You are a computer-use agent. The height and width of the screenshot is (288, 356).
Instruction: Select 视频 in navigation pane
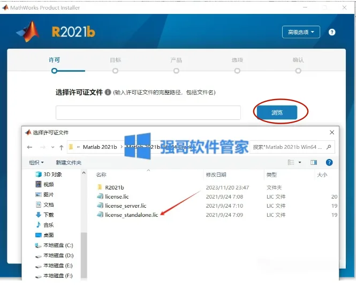[x=45, y=184]
